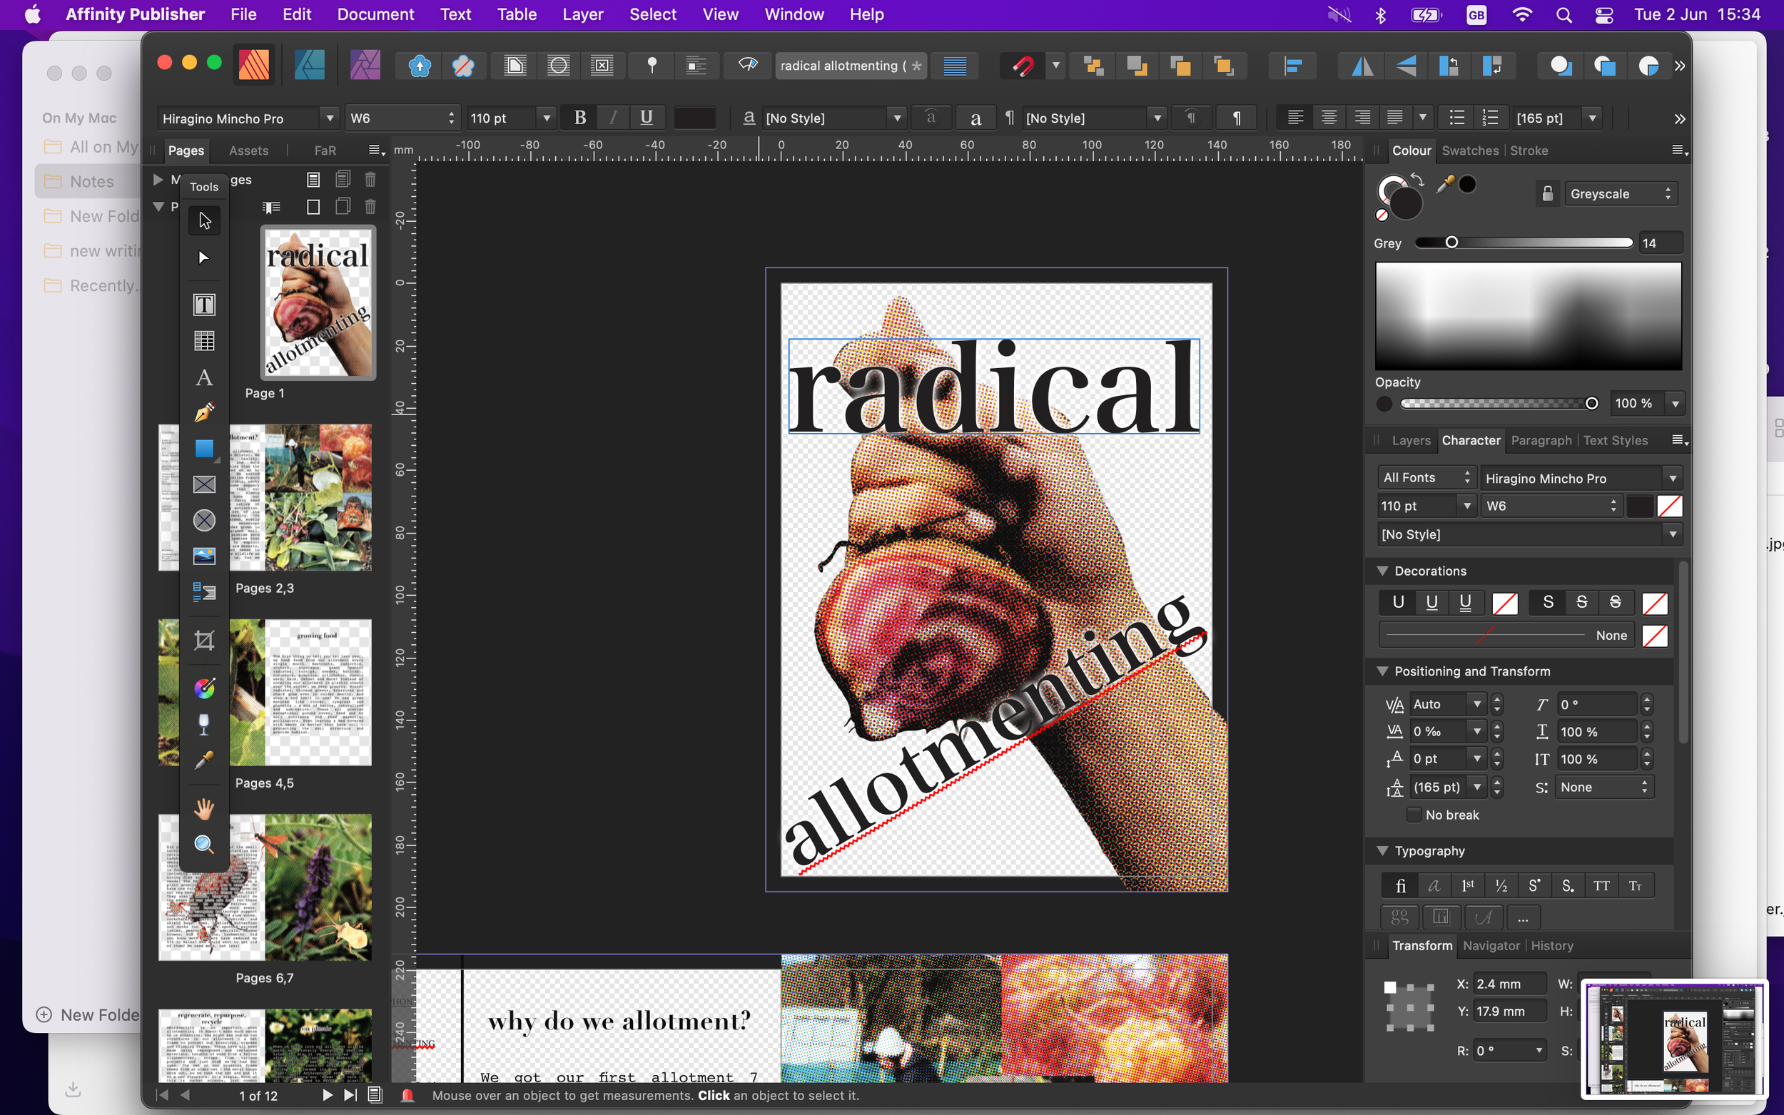Switch to the Assets tab
The width and height of the screenshot is (1784, 1115).
248,151
